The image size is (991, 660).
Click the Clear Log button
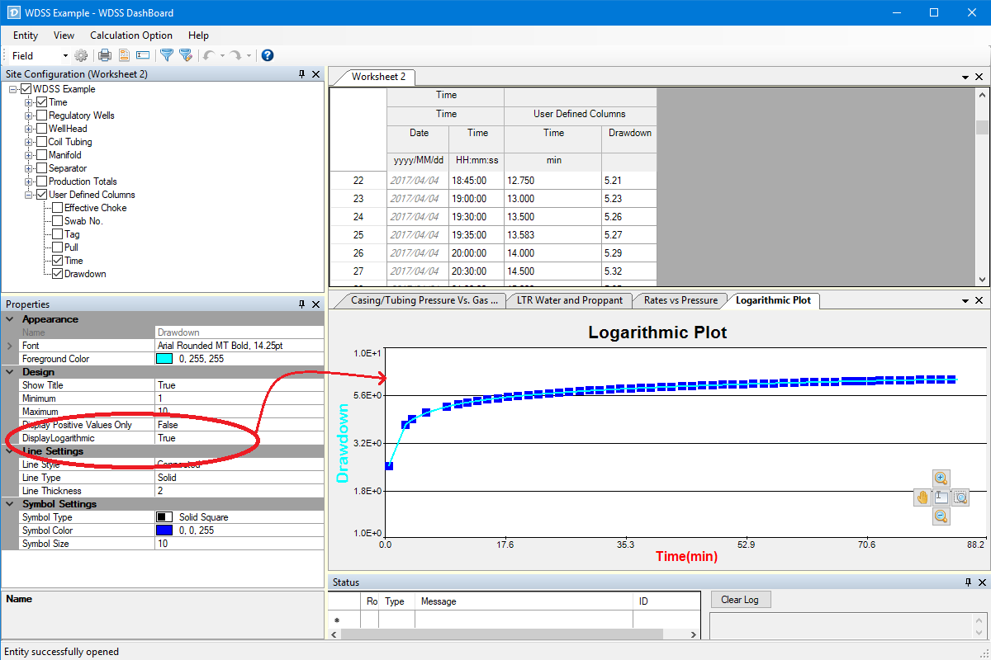point(740,600)
